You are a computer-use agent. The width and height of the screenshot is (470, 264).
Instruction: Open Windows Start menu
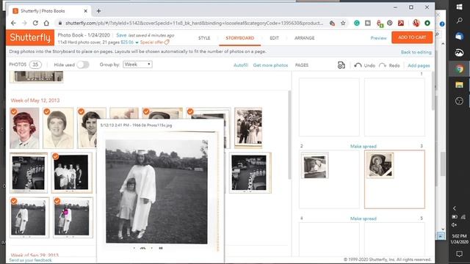(459, 7)
